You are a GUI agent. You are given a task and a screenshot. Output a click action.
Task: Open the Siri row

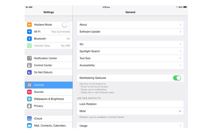[130, 44]
